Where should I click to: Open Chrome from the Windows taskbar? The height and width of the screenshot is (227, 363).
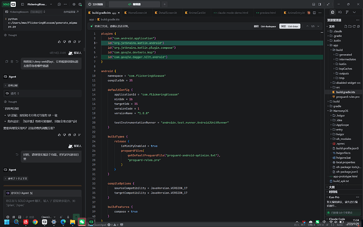coord(35,222)
